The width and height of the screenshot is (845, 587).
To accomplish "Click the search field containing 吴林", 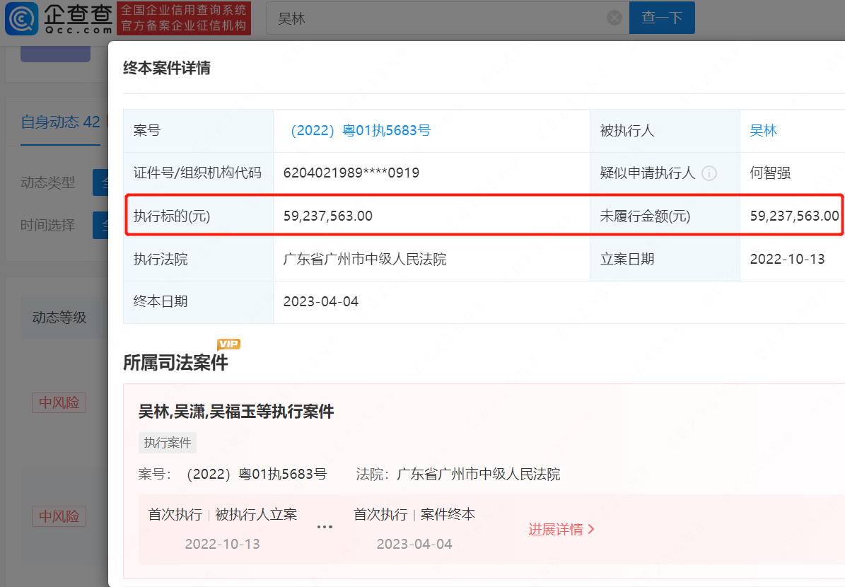I will pyautogui.click(x=438, y=18).
